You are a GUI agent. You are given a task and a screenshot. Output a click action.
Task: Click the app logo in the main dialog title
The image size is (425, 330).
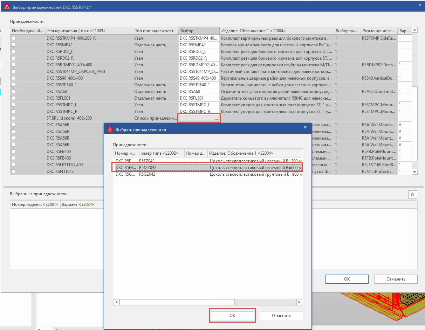pyautogui.click(x=6, y=7)
